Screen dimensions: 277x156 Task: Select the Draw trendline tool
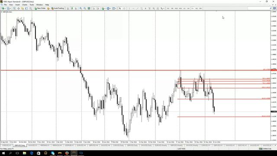138,8
